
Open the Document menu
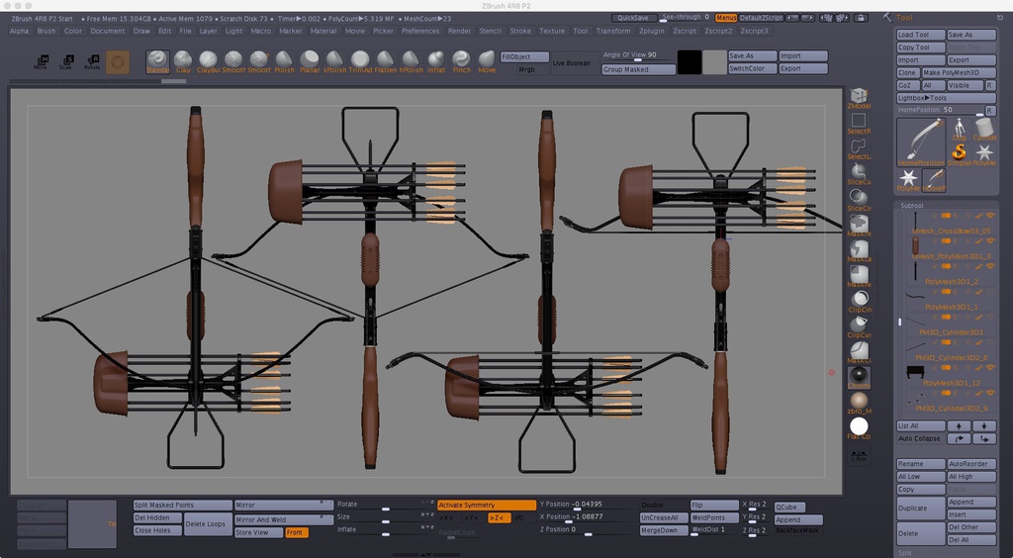pos(107,31)
